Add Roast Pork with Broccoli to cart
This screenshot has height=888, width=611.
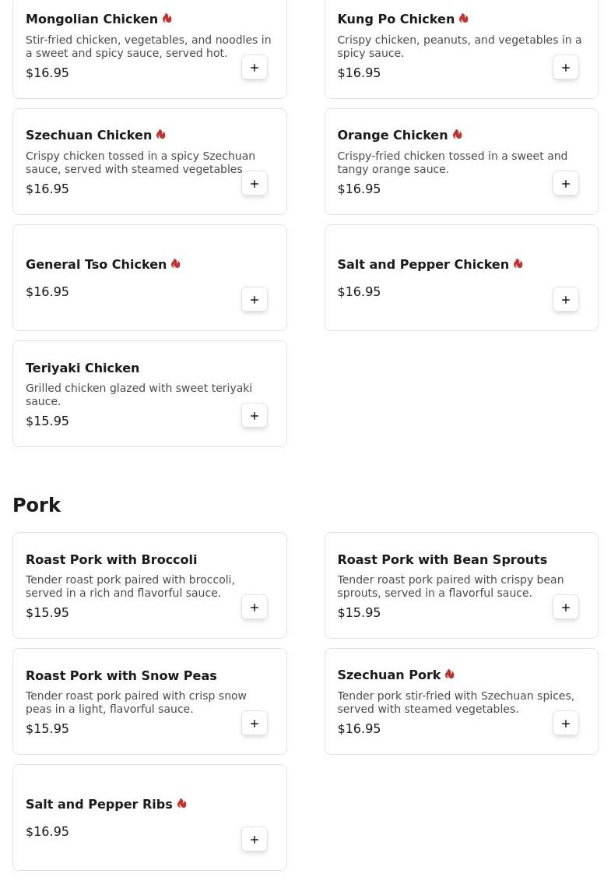[x=255, y=608]
